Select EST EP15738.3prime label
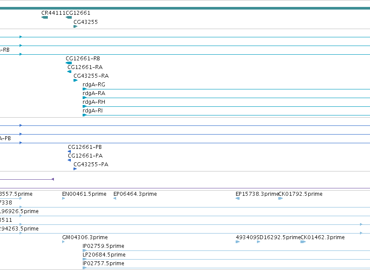Image resolution: width=370 pixels, height=270 pixels. coord(257,194)
